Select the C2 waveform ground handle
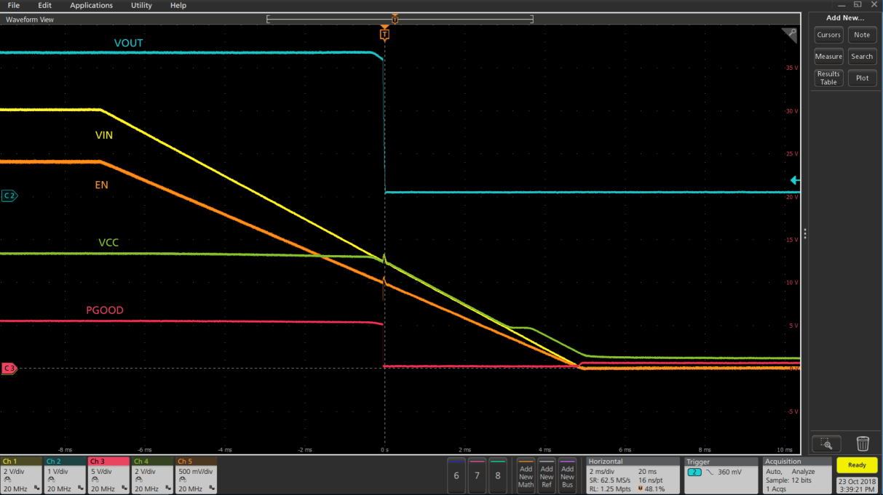 [9, 196]
